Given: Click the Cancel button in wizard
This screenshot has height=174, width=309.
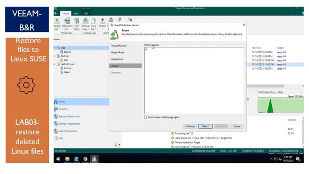Looking at the screenshot, I should [237, 126].
